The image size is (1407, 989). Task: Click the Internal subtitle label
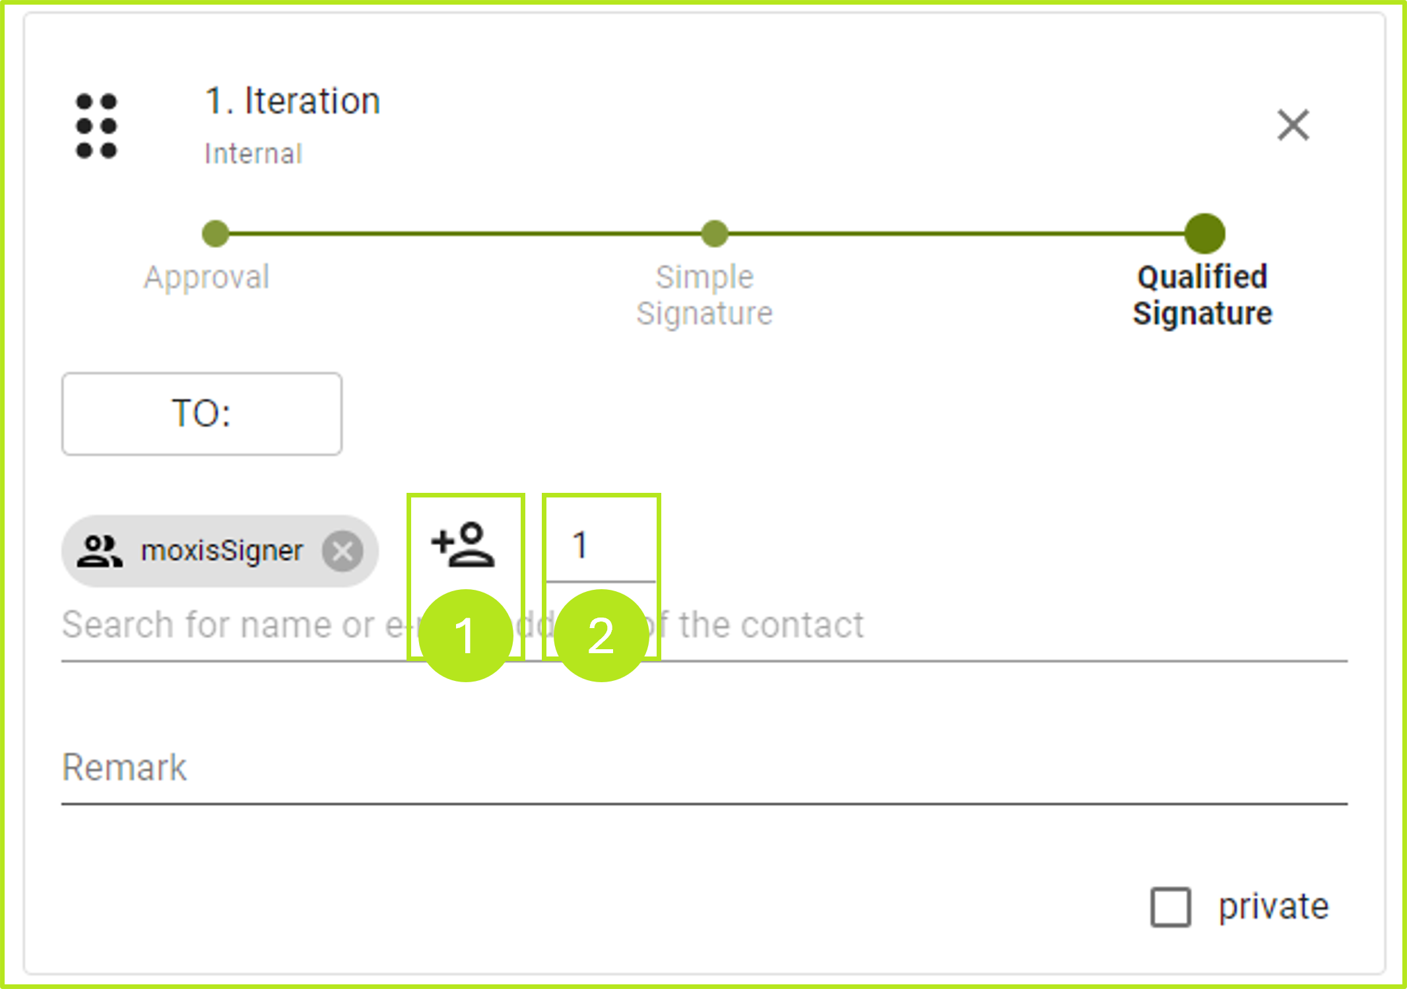coord(253,154)
